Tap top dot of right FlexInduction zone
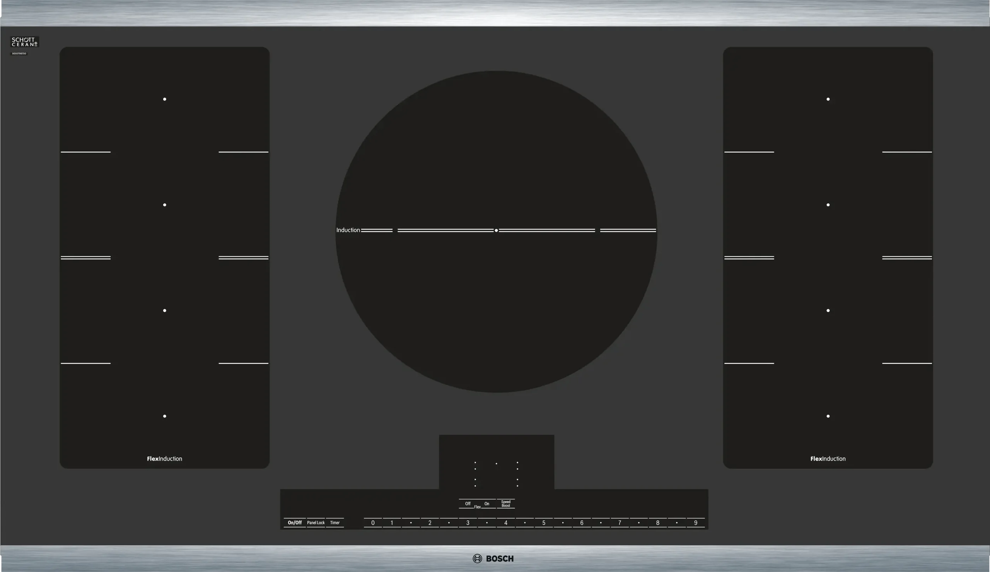990x572 pixels. [828, 99]
